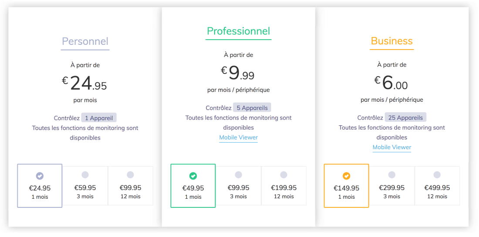Click the 1 Appareil device badge

[x=99, y=118]
